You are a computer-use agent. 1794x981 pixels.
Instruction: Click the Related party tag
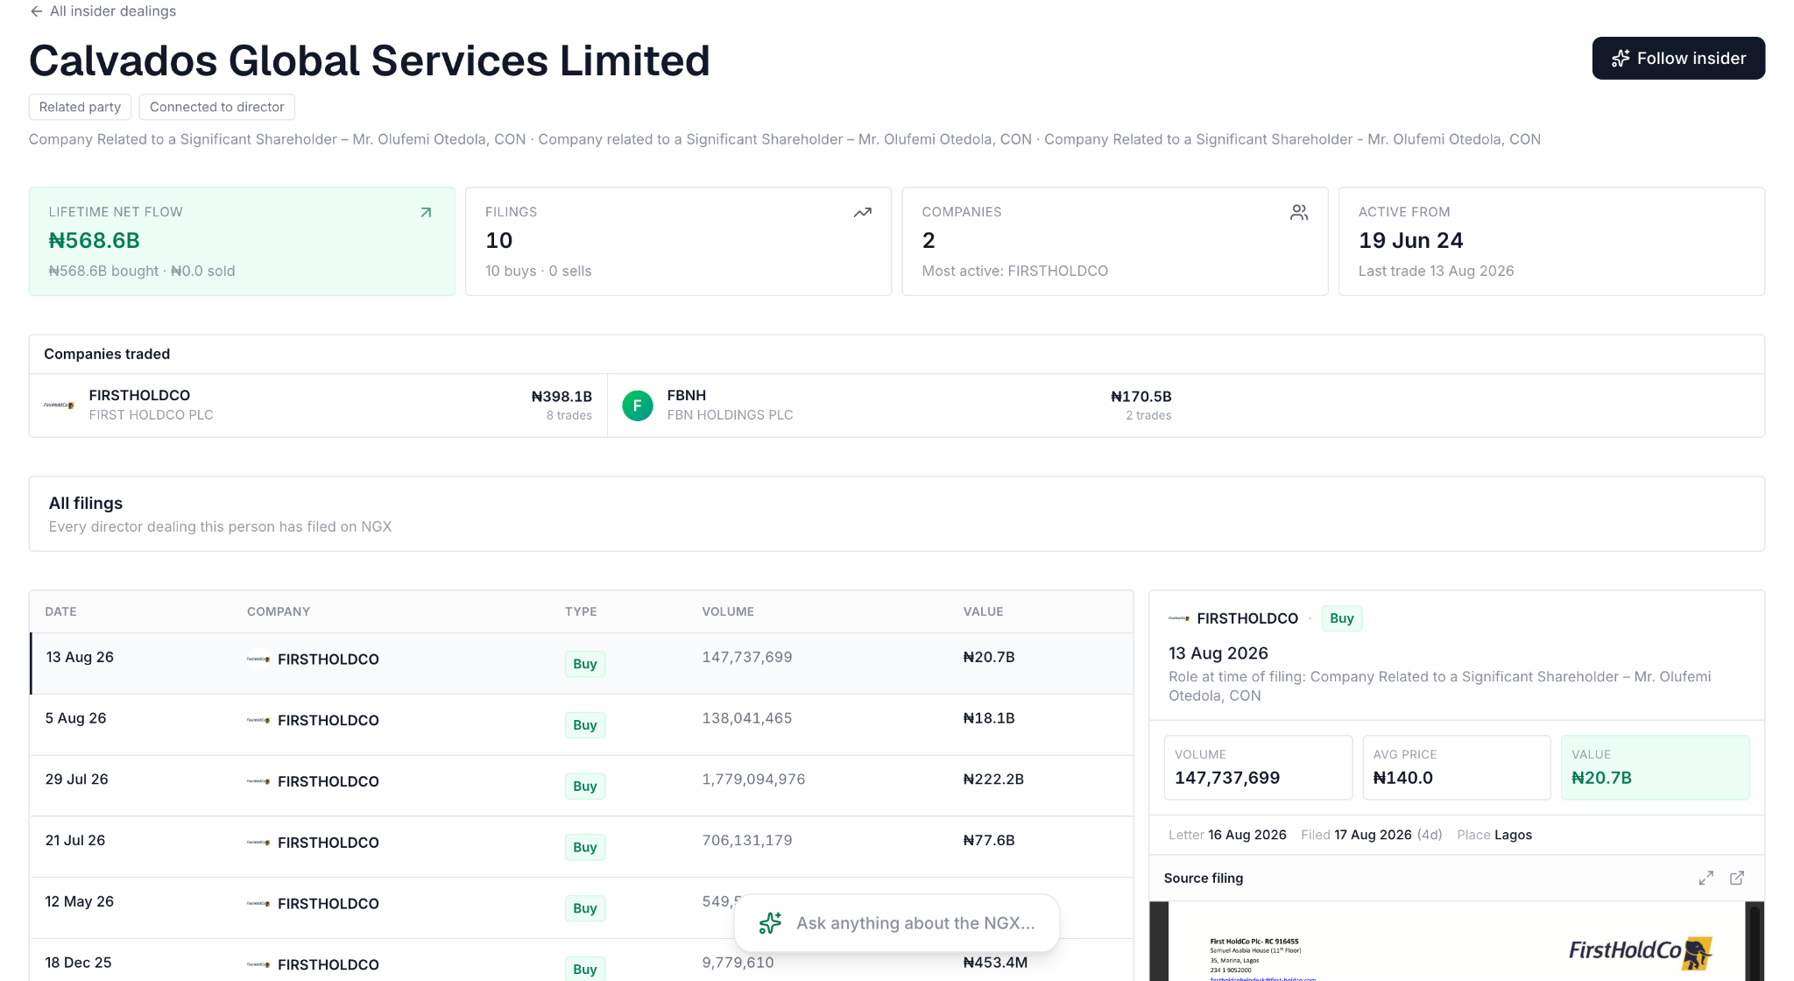click(80, 107)
